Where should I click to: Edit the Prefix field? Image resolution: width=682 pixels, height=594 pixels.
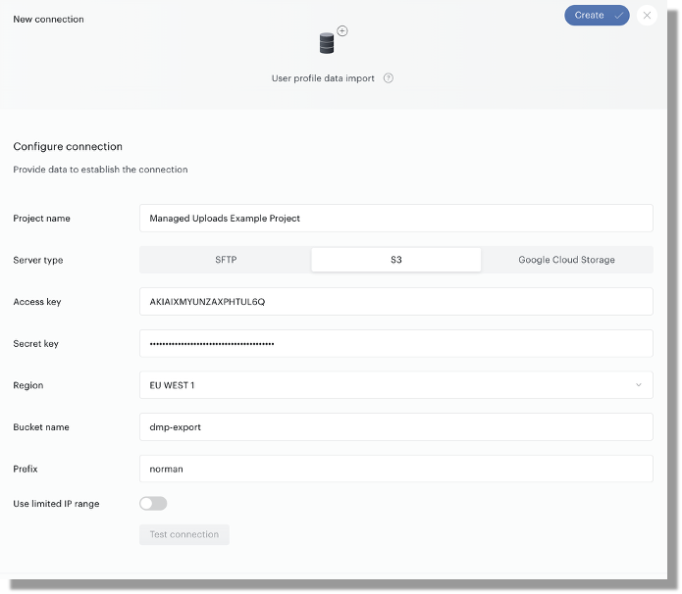[x=395, y=469]
